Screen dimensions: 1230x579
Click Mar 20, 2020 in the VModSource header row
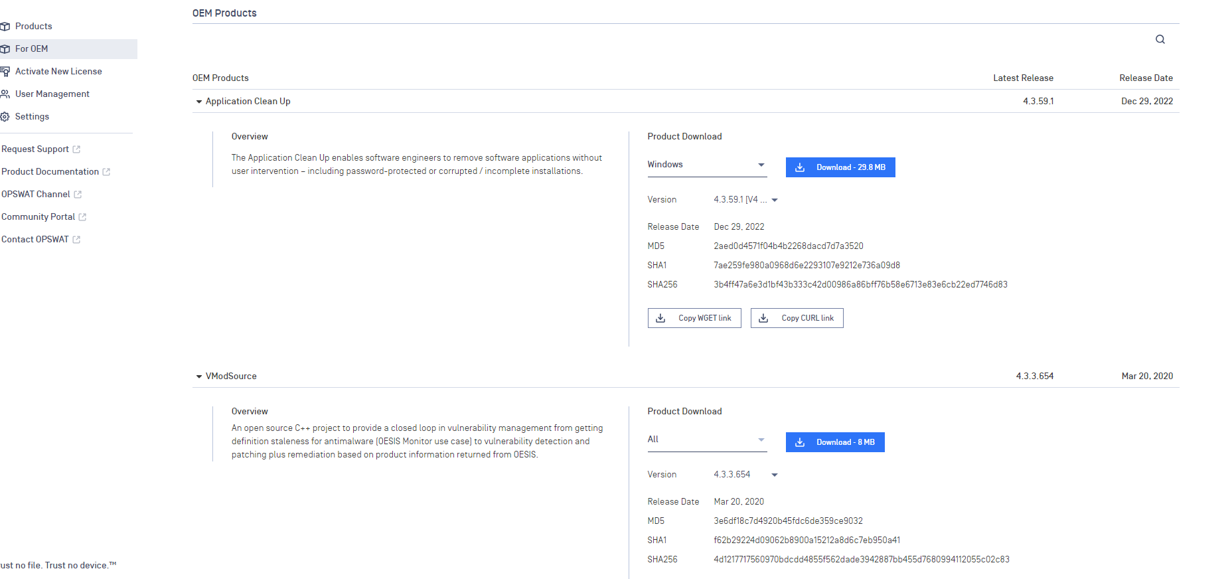(1147, 376)
